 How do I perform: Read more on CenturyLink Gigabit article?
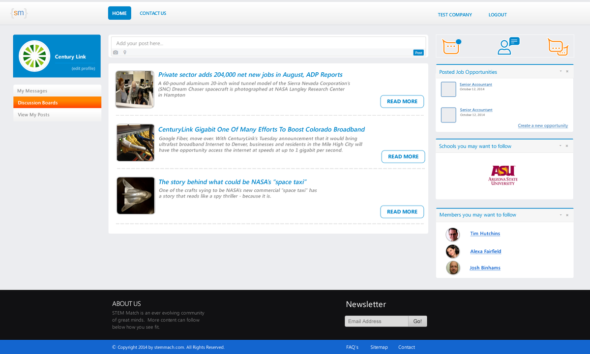point(403,156)
